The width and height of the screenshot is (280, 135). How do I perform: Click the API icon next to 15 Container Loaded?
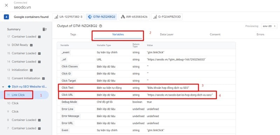coord(40,53)
